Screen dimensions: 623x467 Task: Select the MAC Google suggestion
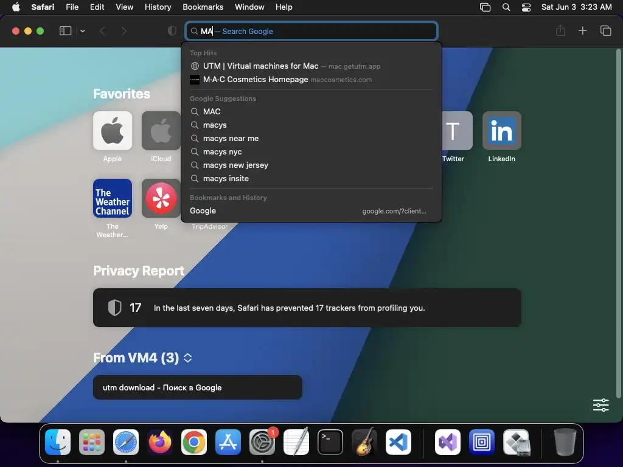[x=311, y=112]
